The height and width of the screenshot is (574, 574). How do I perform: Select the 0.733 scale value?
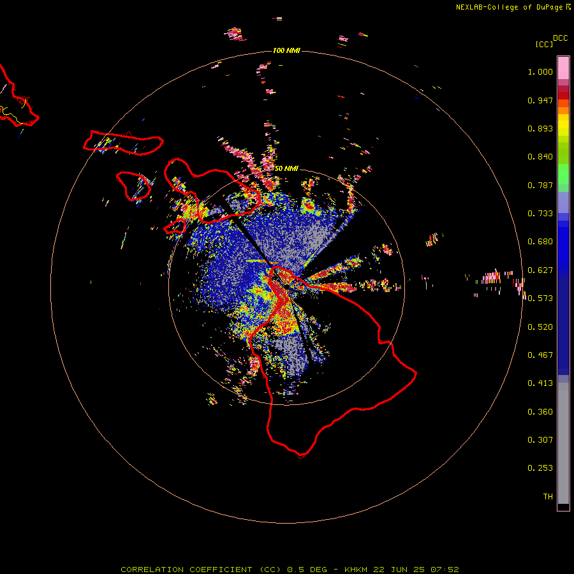pos(540,214)
